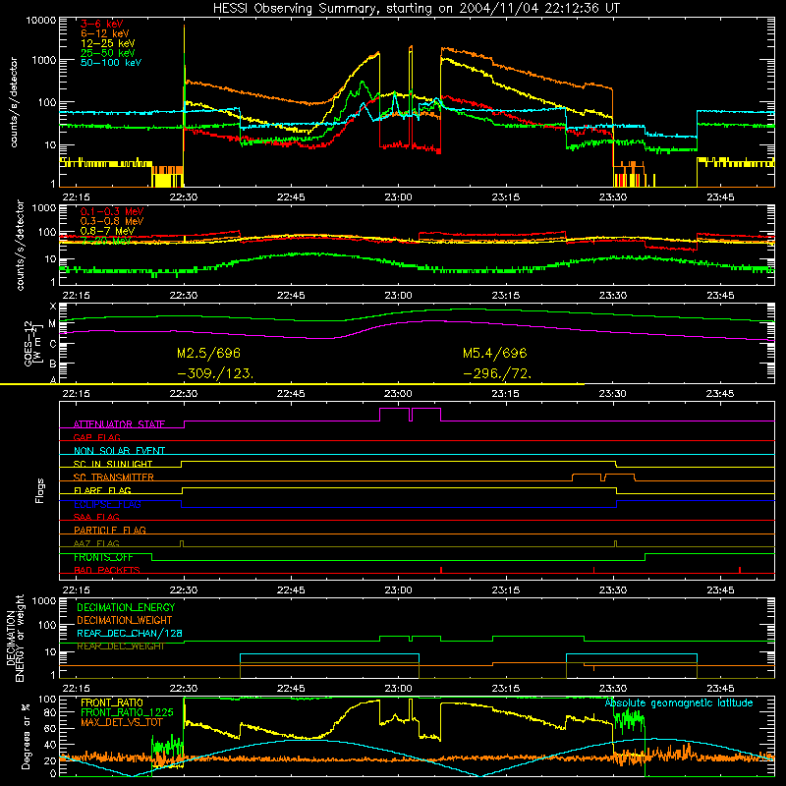This screenshot has width=786, height=786.
Task: Click the MAX_DET_VS_TOT legend label
Action: pyautogui.click(x=121, y=722)
